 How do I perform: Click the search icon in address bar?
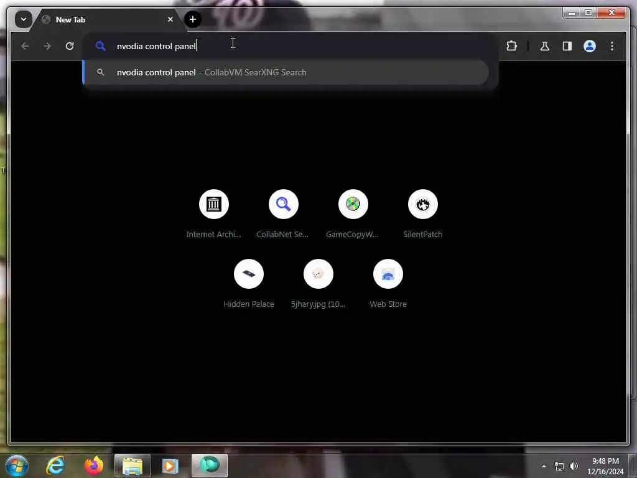pyautogui.click(x=100, y=46)
